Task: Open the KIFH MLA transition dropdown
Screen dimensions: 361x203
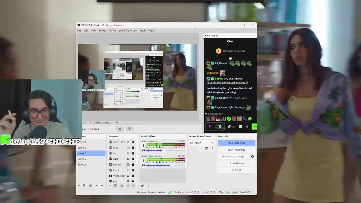Action: pos(201,143)
